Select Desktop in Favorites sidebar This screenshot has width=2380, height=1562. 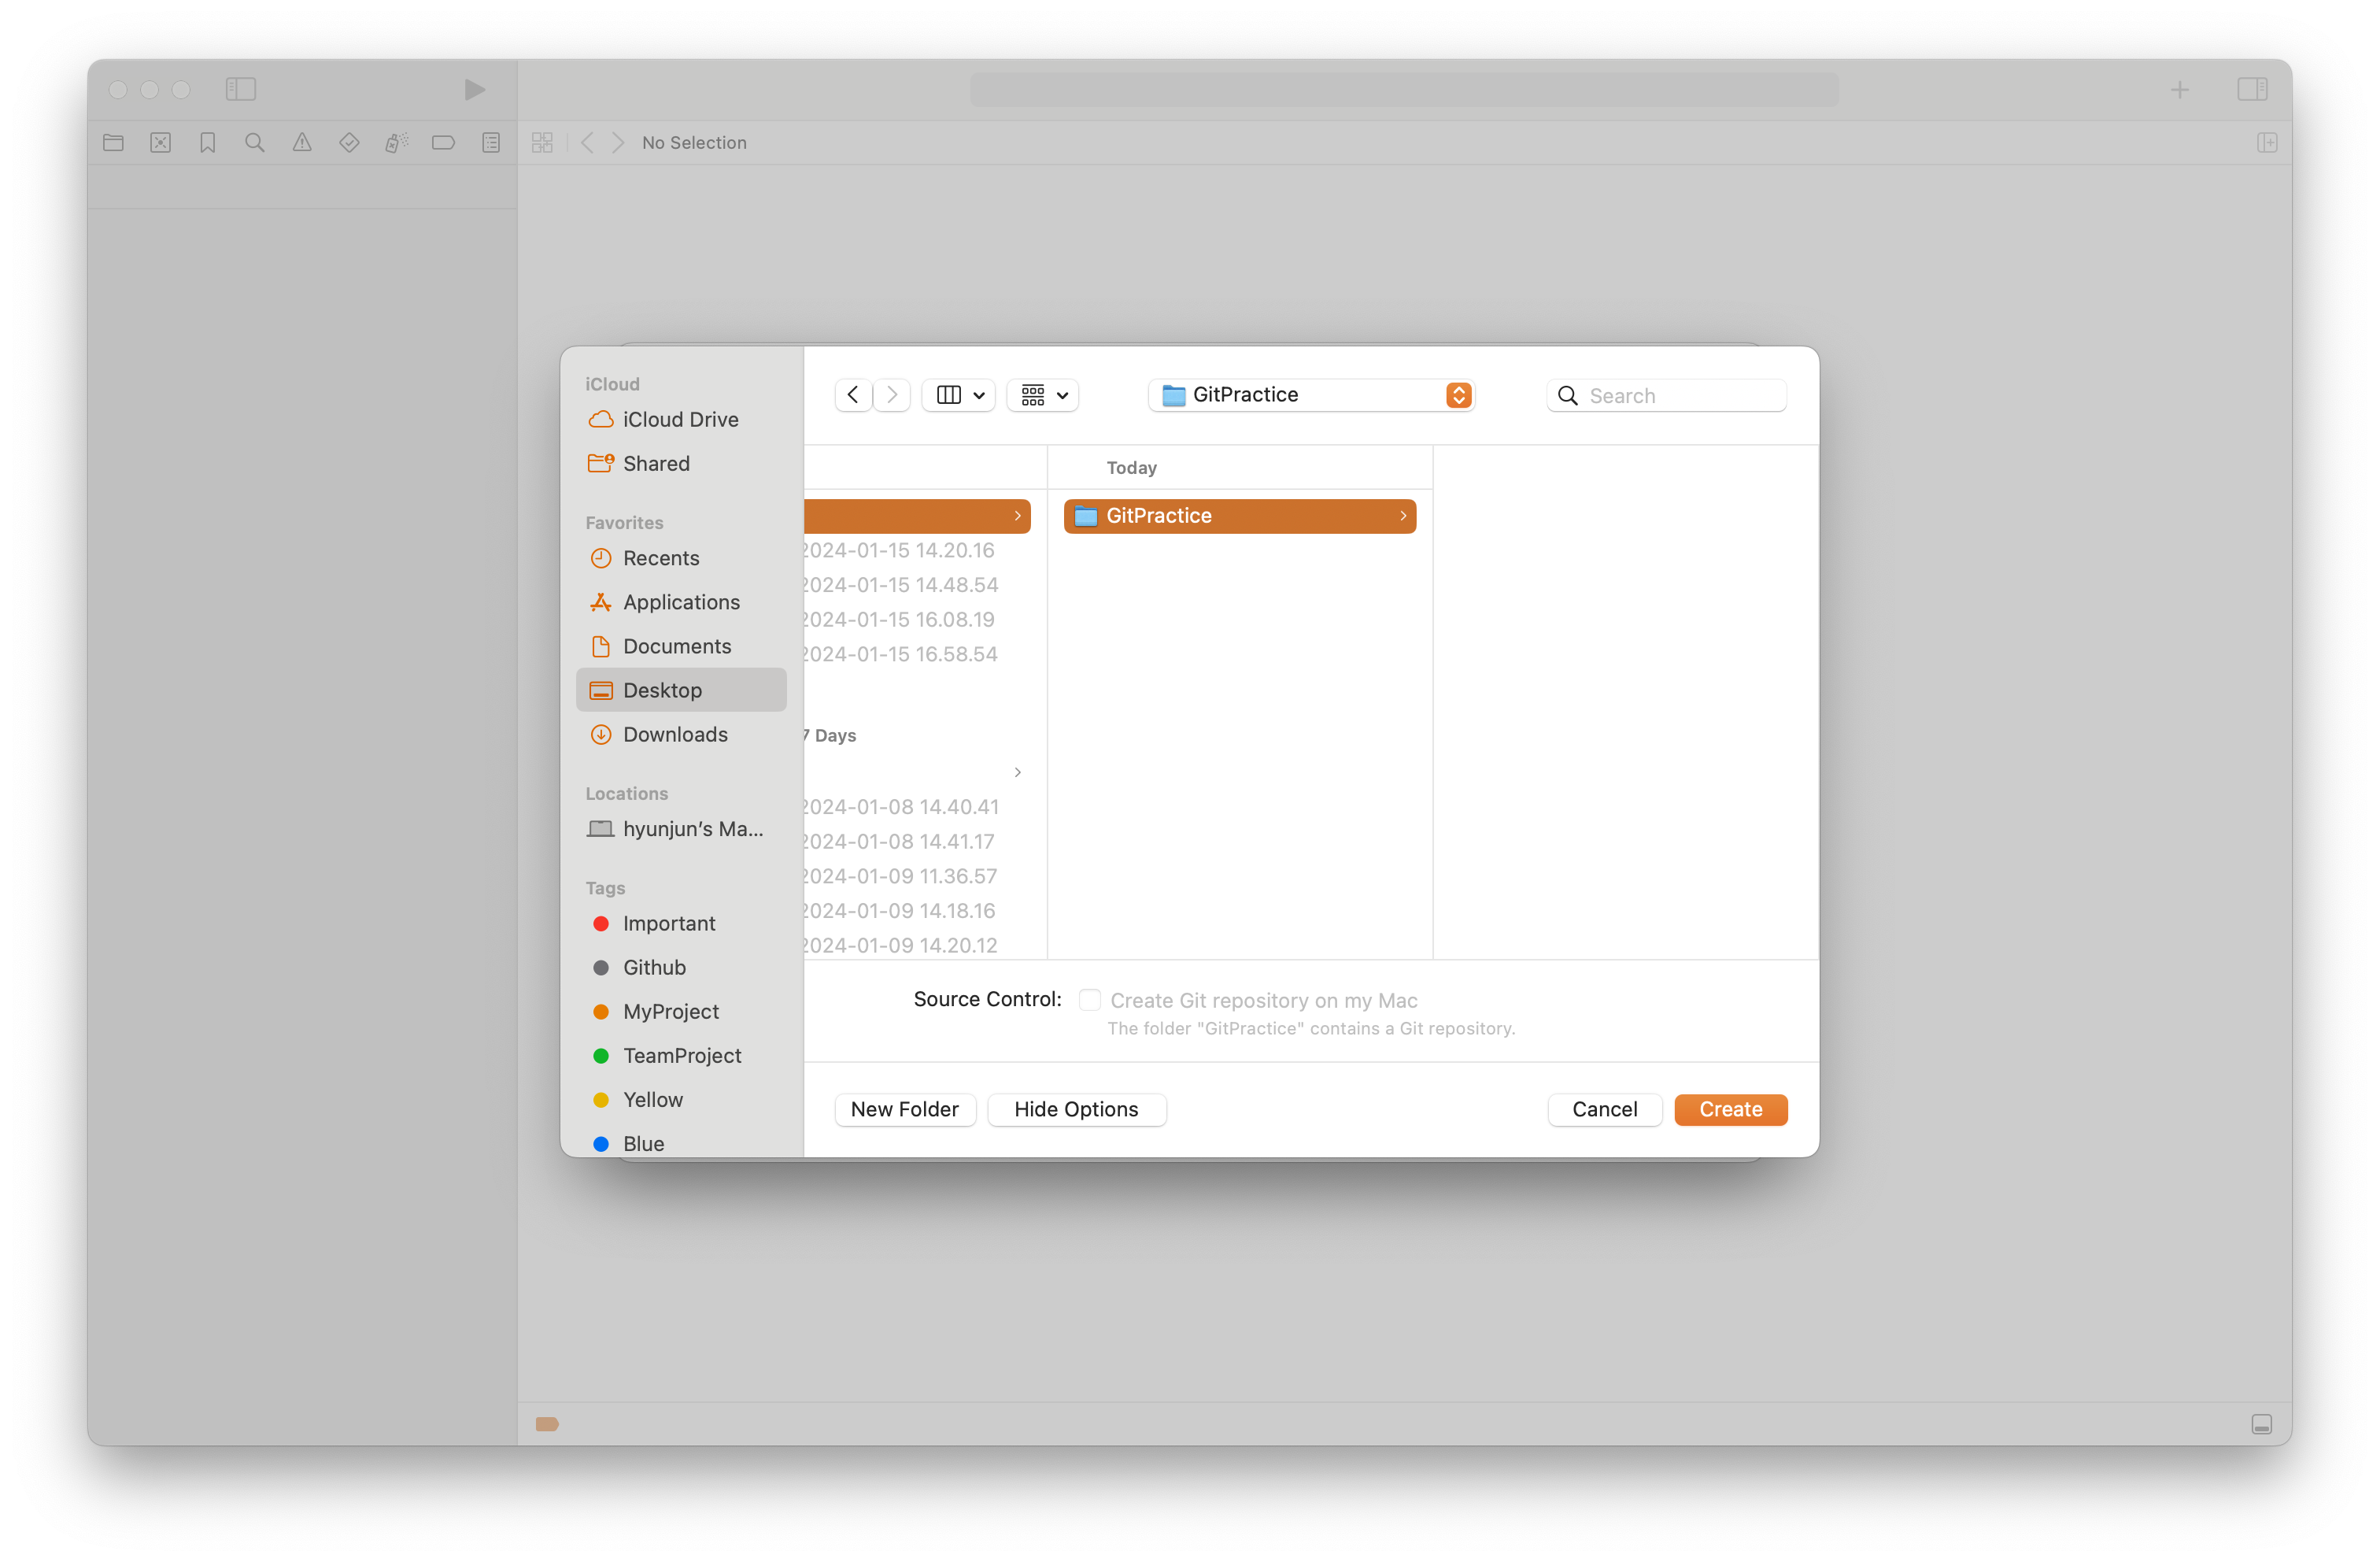click(662, 690)
